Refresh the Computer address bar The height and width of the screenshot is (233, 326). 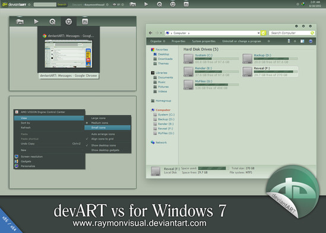coord(264,33)
